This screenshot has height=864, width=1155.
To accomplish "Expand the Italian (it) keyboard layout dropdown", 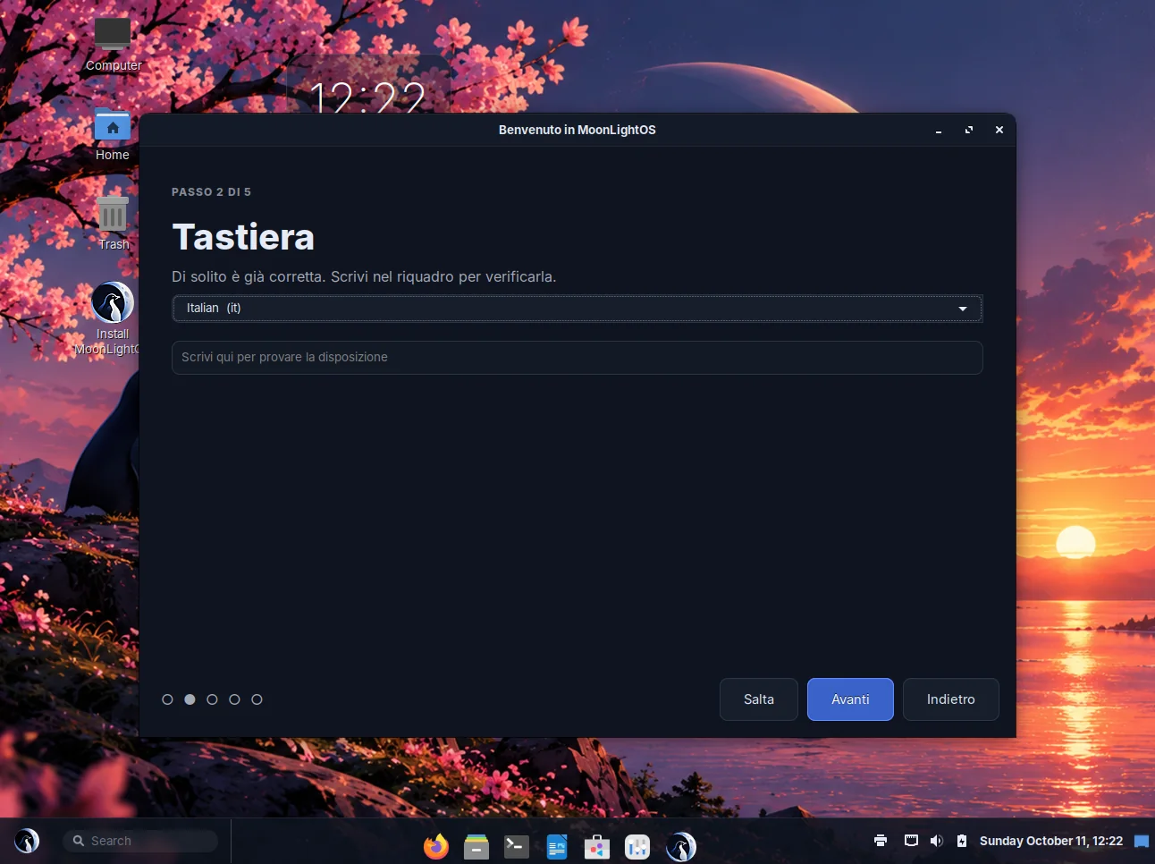I will pos(577,309).
